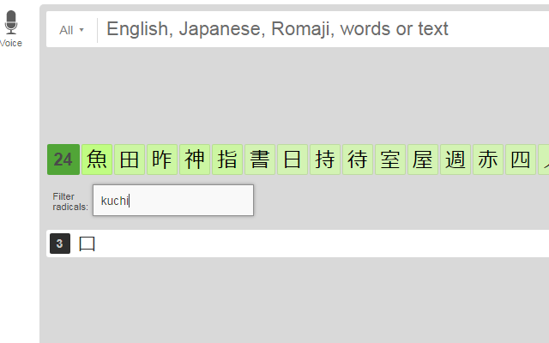Click the black 3 stroke count label
The height and width of the screenshot is (343, 549).
[x=60, y=244]
